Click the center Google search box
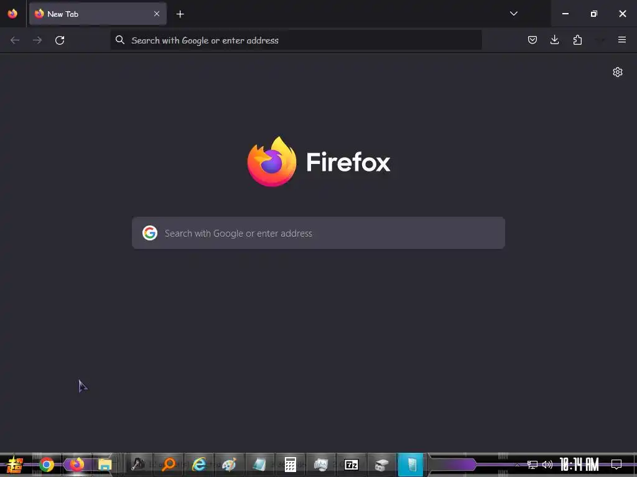The height and width of the screenshot is (477, 637). 318,234
